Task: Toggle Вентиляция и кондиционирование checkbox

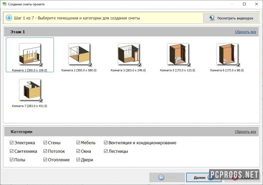Action: pos(106,143)
